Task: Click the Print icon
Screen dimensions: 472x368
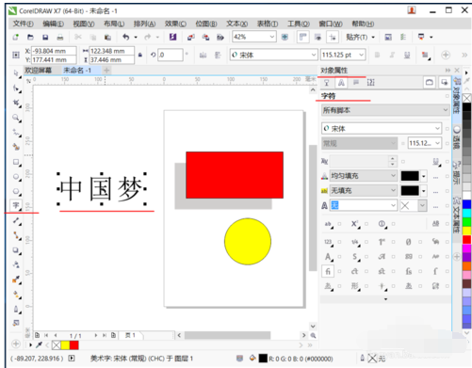Action: [60, 38]
